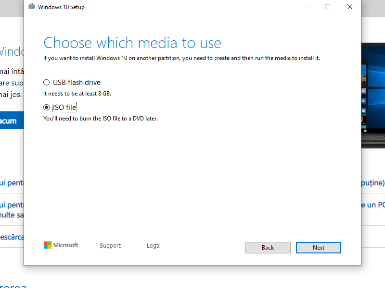Close the Windows 10 Setup window
The width and height of the screenshot is (385, 288).
(349, 7)
